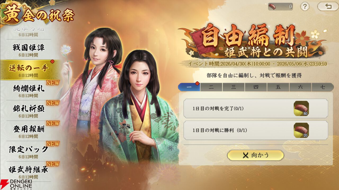
Task: Switch to day tab 四
Action: tap(256, 87)
